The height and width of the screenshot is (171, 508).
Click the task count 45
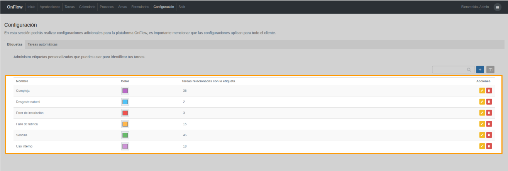tap(185, 135)
